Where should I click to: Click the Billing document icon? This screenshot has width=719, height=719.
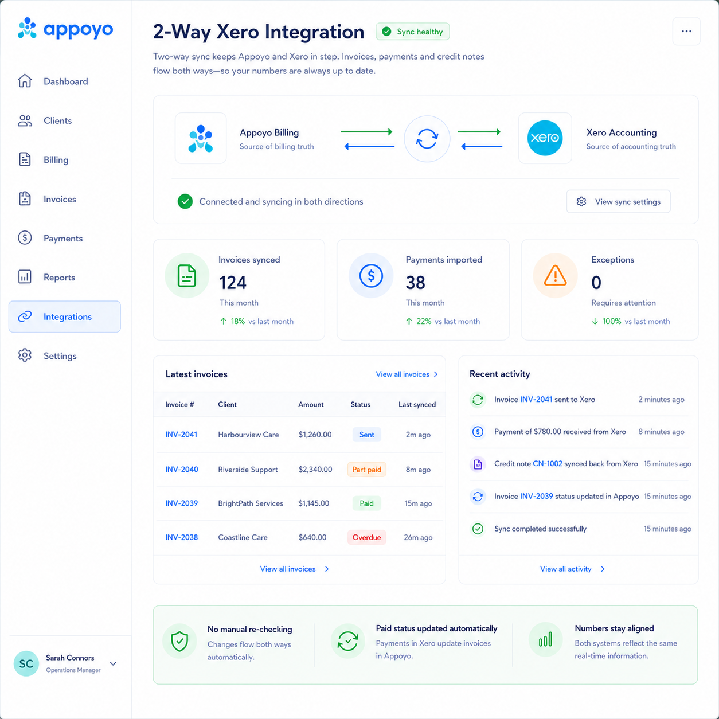[x=25, y=159]
